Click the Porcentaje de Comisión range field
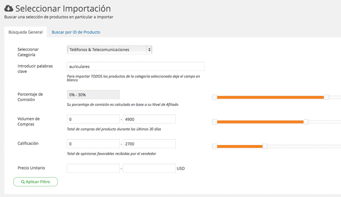This screenshot has height=197, width=341. [93, 95]
